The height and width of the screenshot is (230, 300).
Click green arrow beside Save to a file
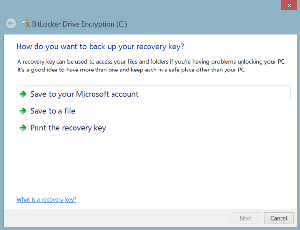click(x=22, y=111)
